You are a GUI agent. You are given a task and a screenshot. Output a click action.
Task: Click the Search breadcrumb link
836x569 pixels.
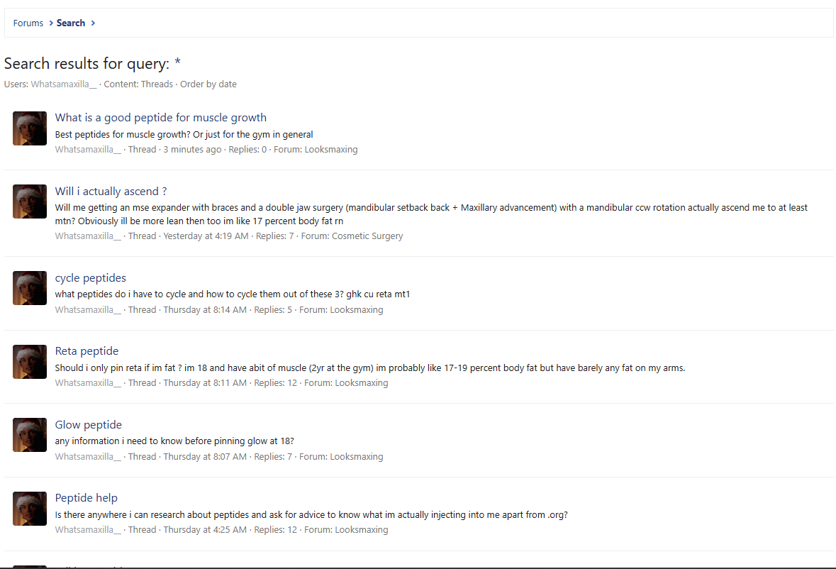[71, 23]
